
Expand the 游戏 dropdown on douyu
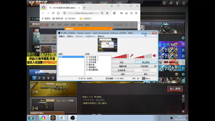point(80,25)
